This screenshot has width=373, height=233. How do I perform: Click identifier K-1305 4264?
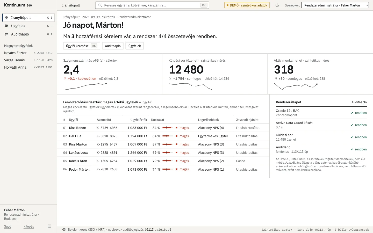click(107, 161)
